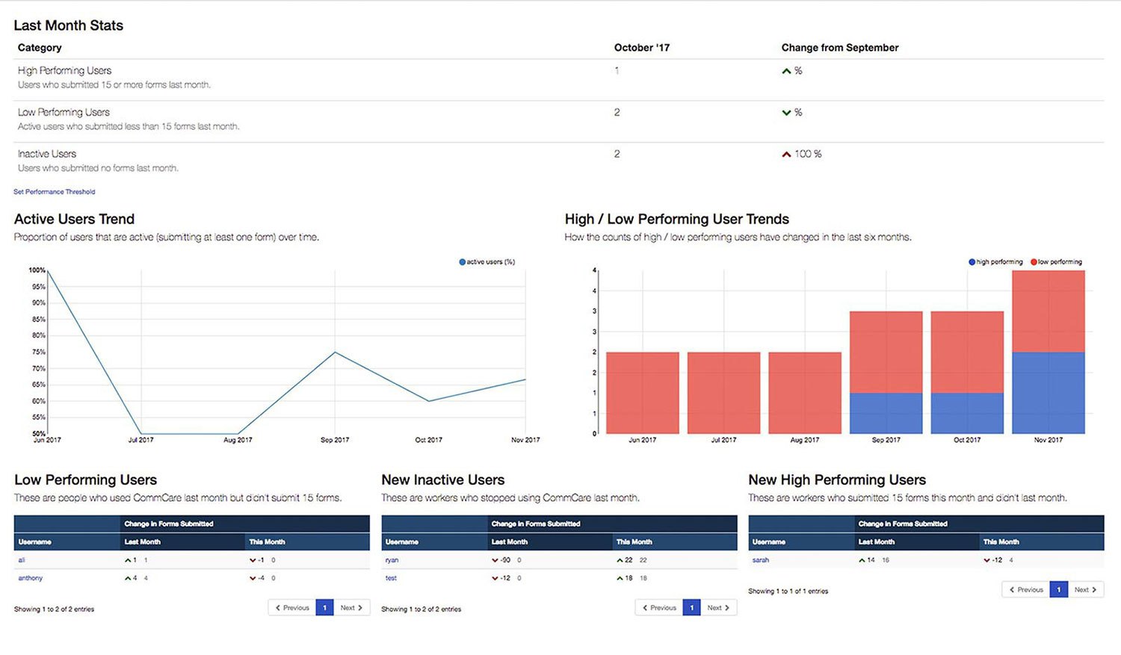Toggle the 'active users (%)' legend series
1121x655 pixels.
(487, 262)
